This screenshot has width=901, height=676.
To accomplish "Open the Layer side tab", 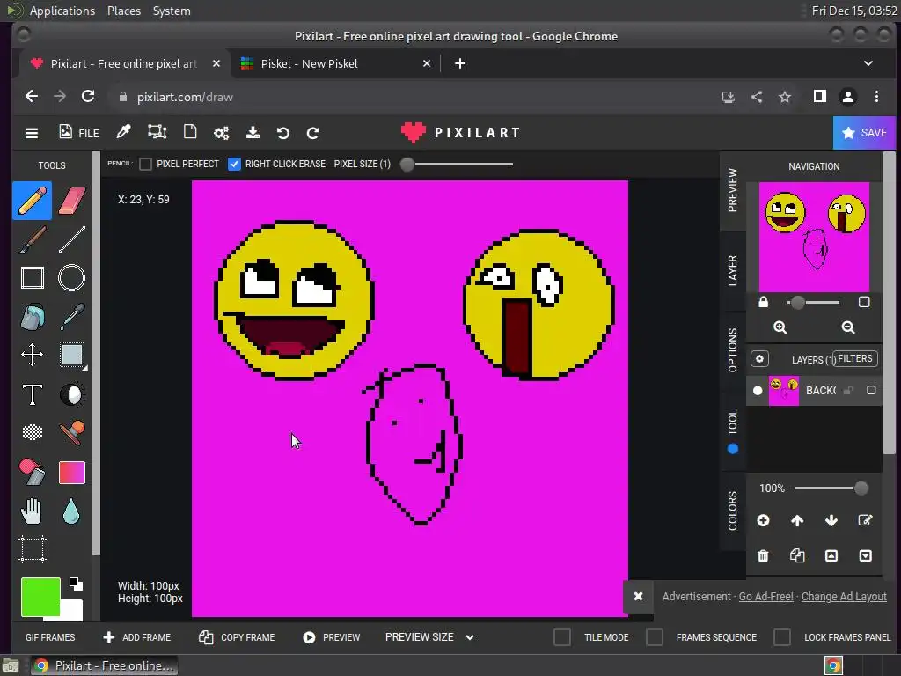I will tap(733, 270).
